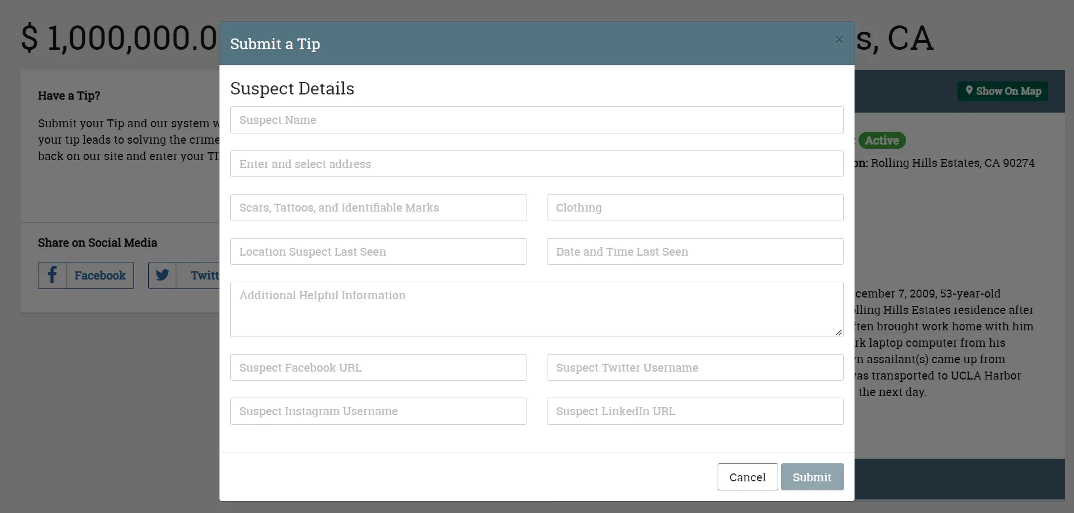Click the map pin Show On Map button
The width and height of the screenshot is (1074, 513).
coord(1002,91)
